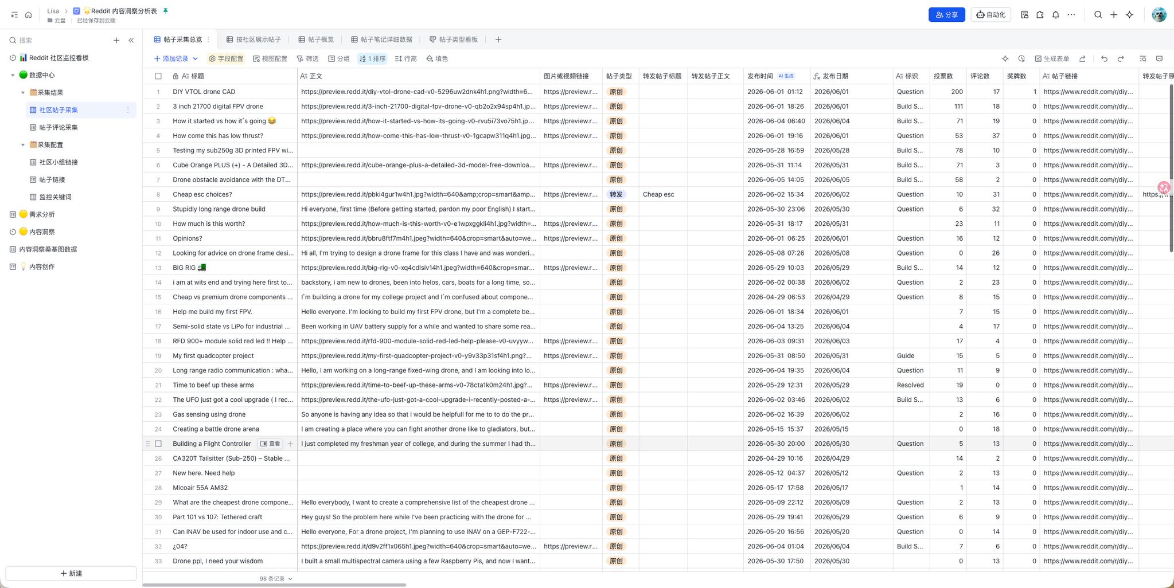This screenshot has width=1174, height=588.
Task: Open filter (筛选) settings
Action: 307,58
